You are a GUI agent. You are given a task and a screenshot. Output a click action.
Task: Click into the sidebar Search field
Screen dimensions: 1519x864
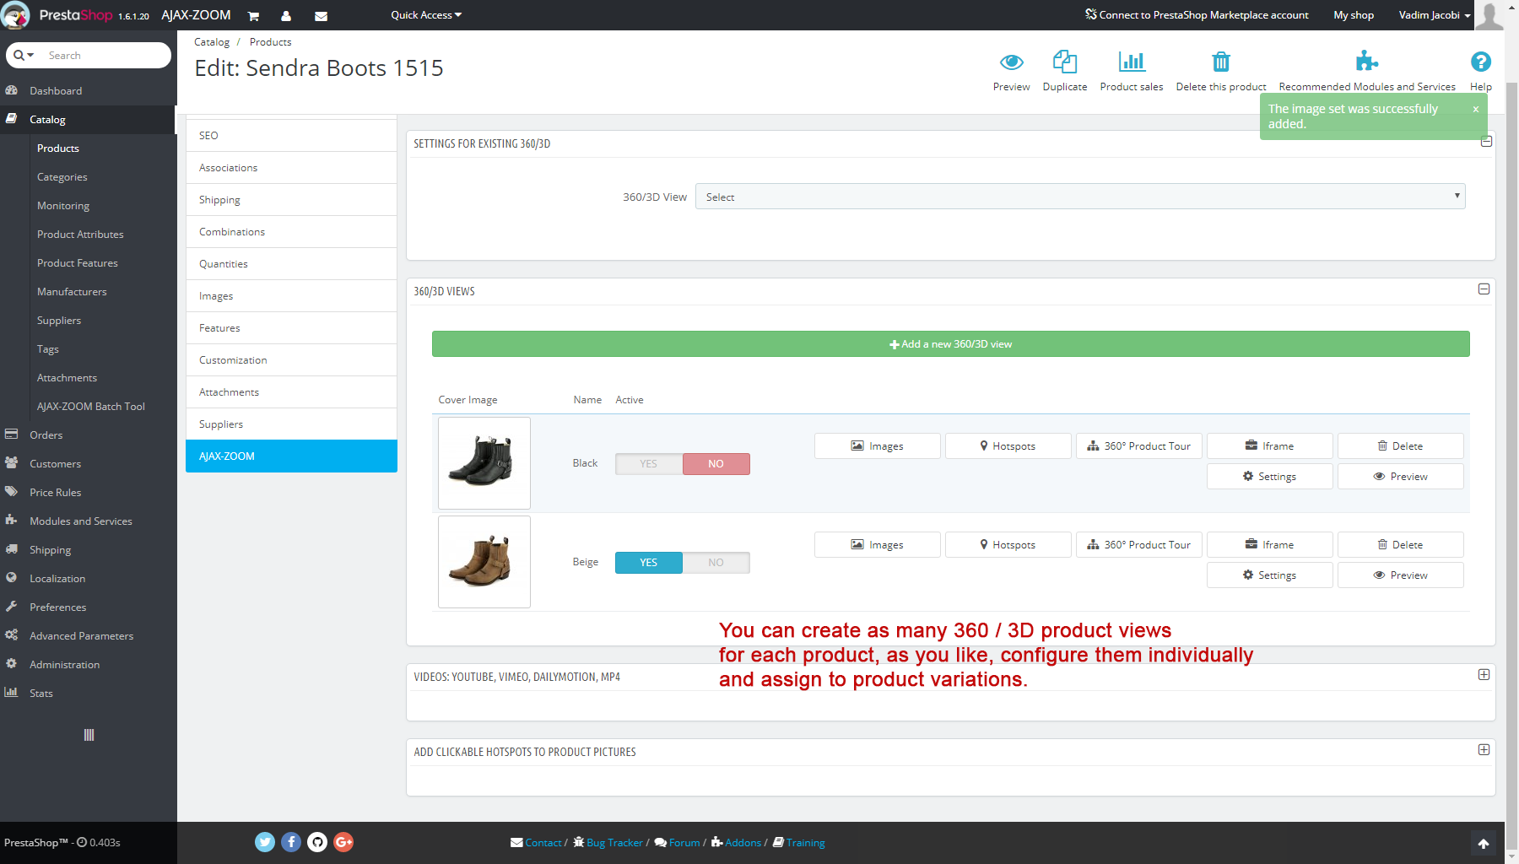[105, 56]
